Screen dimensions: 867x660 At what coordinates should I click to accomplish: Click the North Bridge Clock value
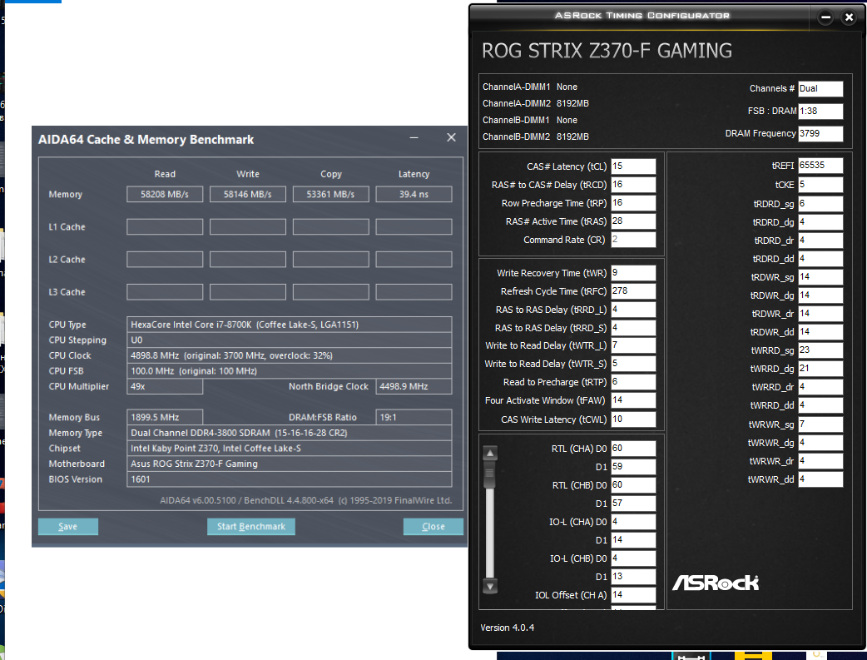coord(414,386)
